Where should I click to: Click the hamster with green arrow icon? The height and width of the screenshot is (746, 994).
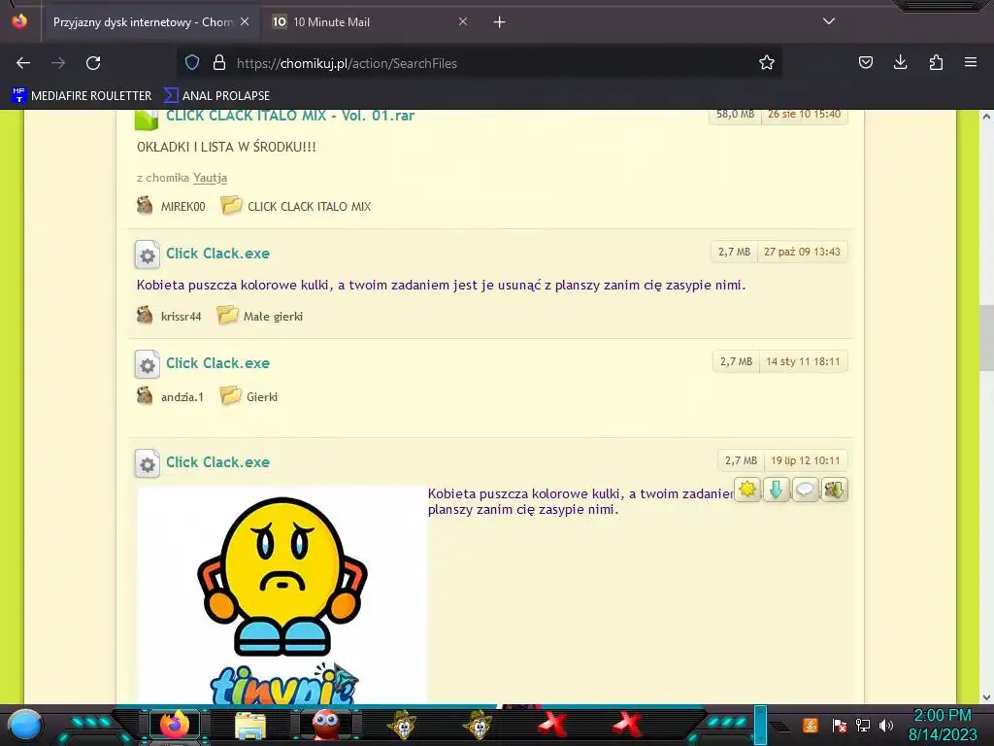[834, 490]
